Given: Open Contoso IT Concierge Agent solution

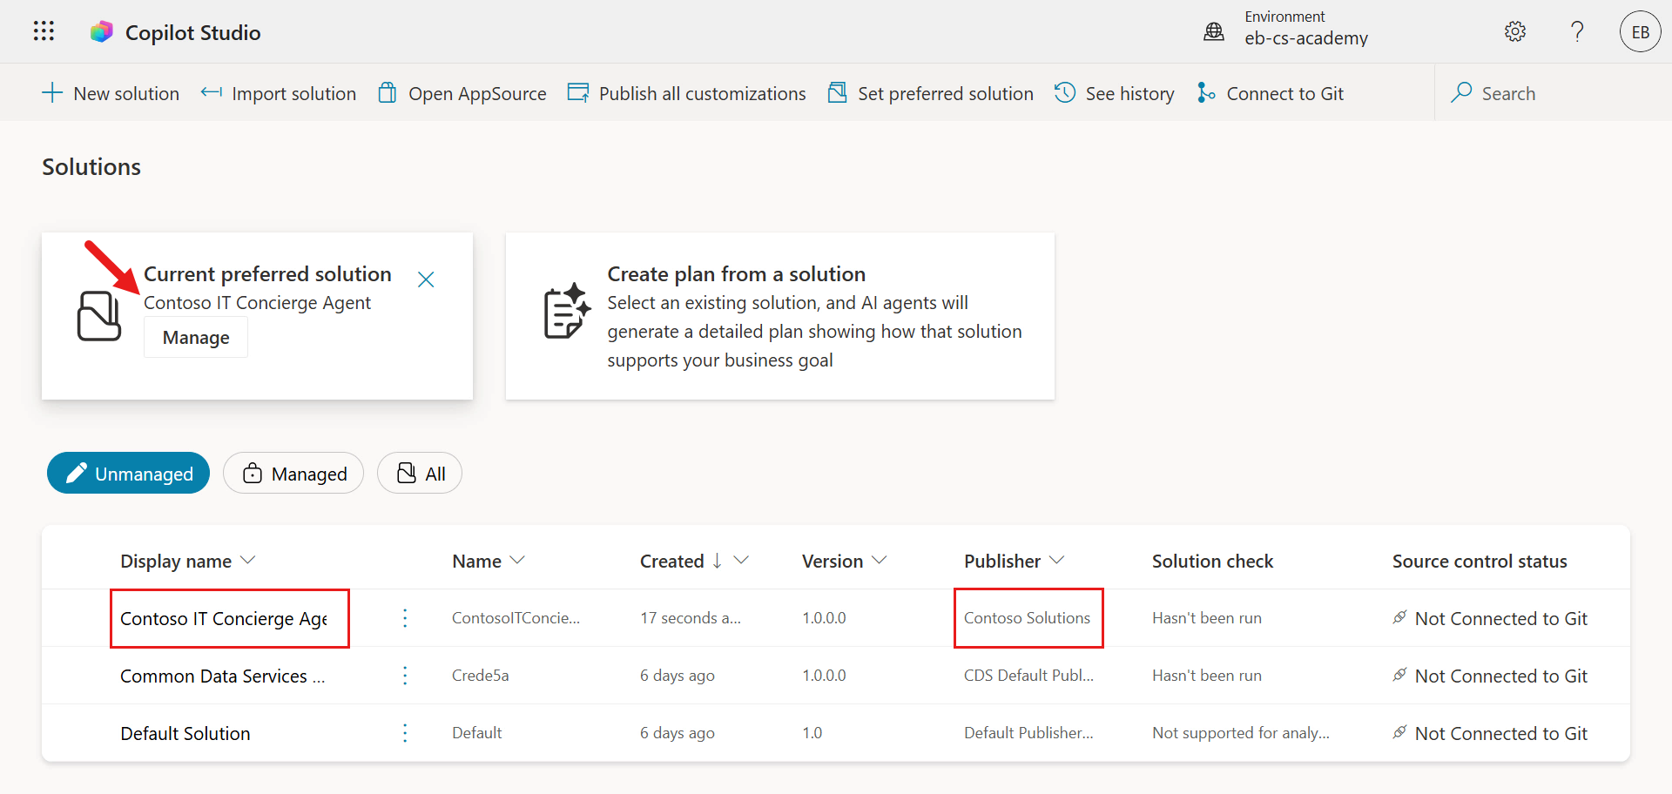Looking at the screenshot, I should 224,619.
